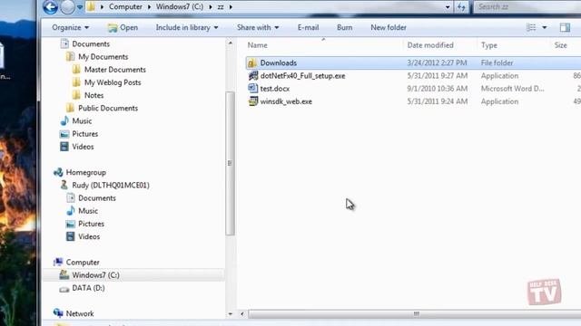
Task: Click the Burn toolbar button
Action: click(345, 27)
